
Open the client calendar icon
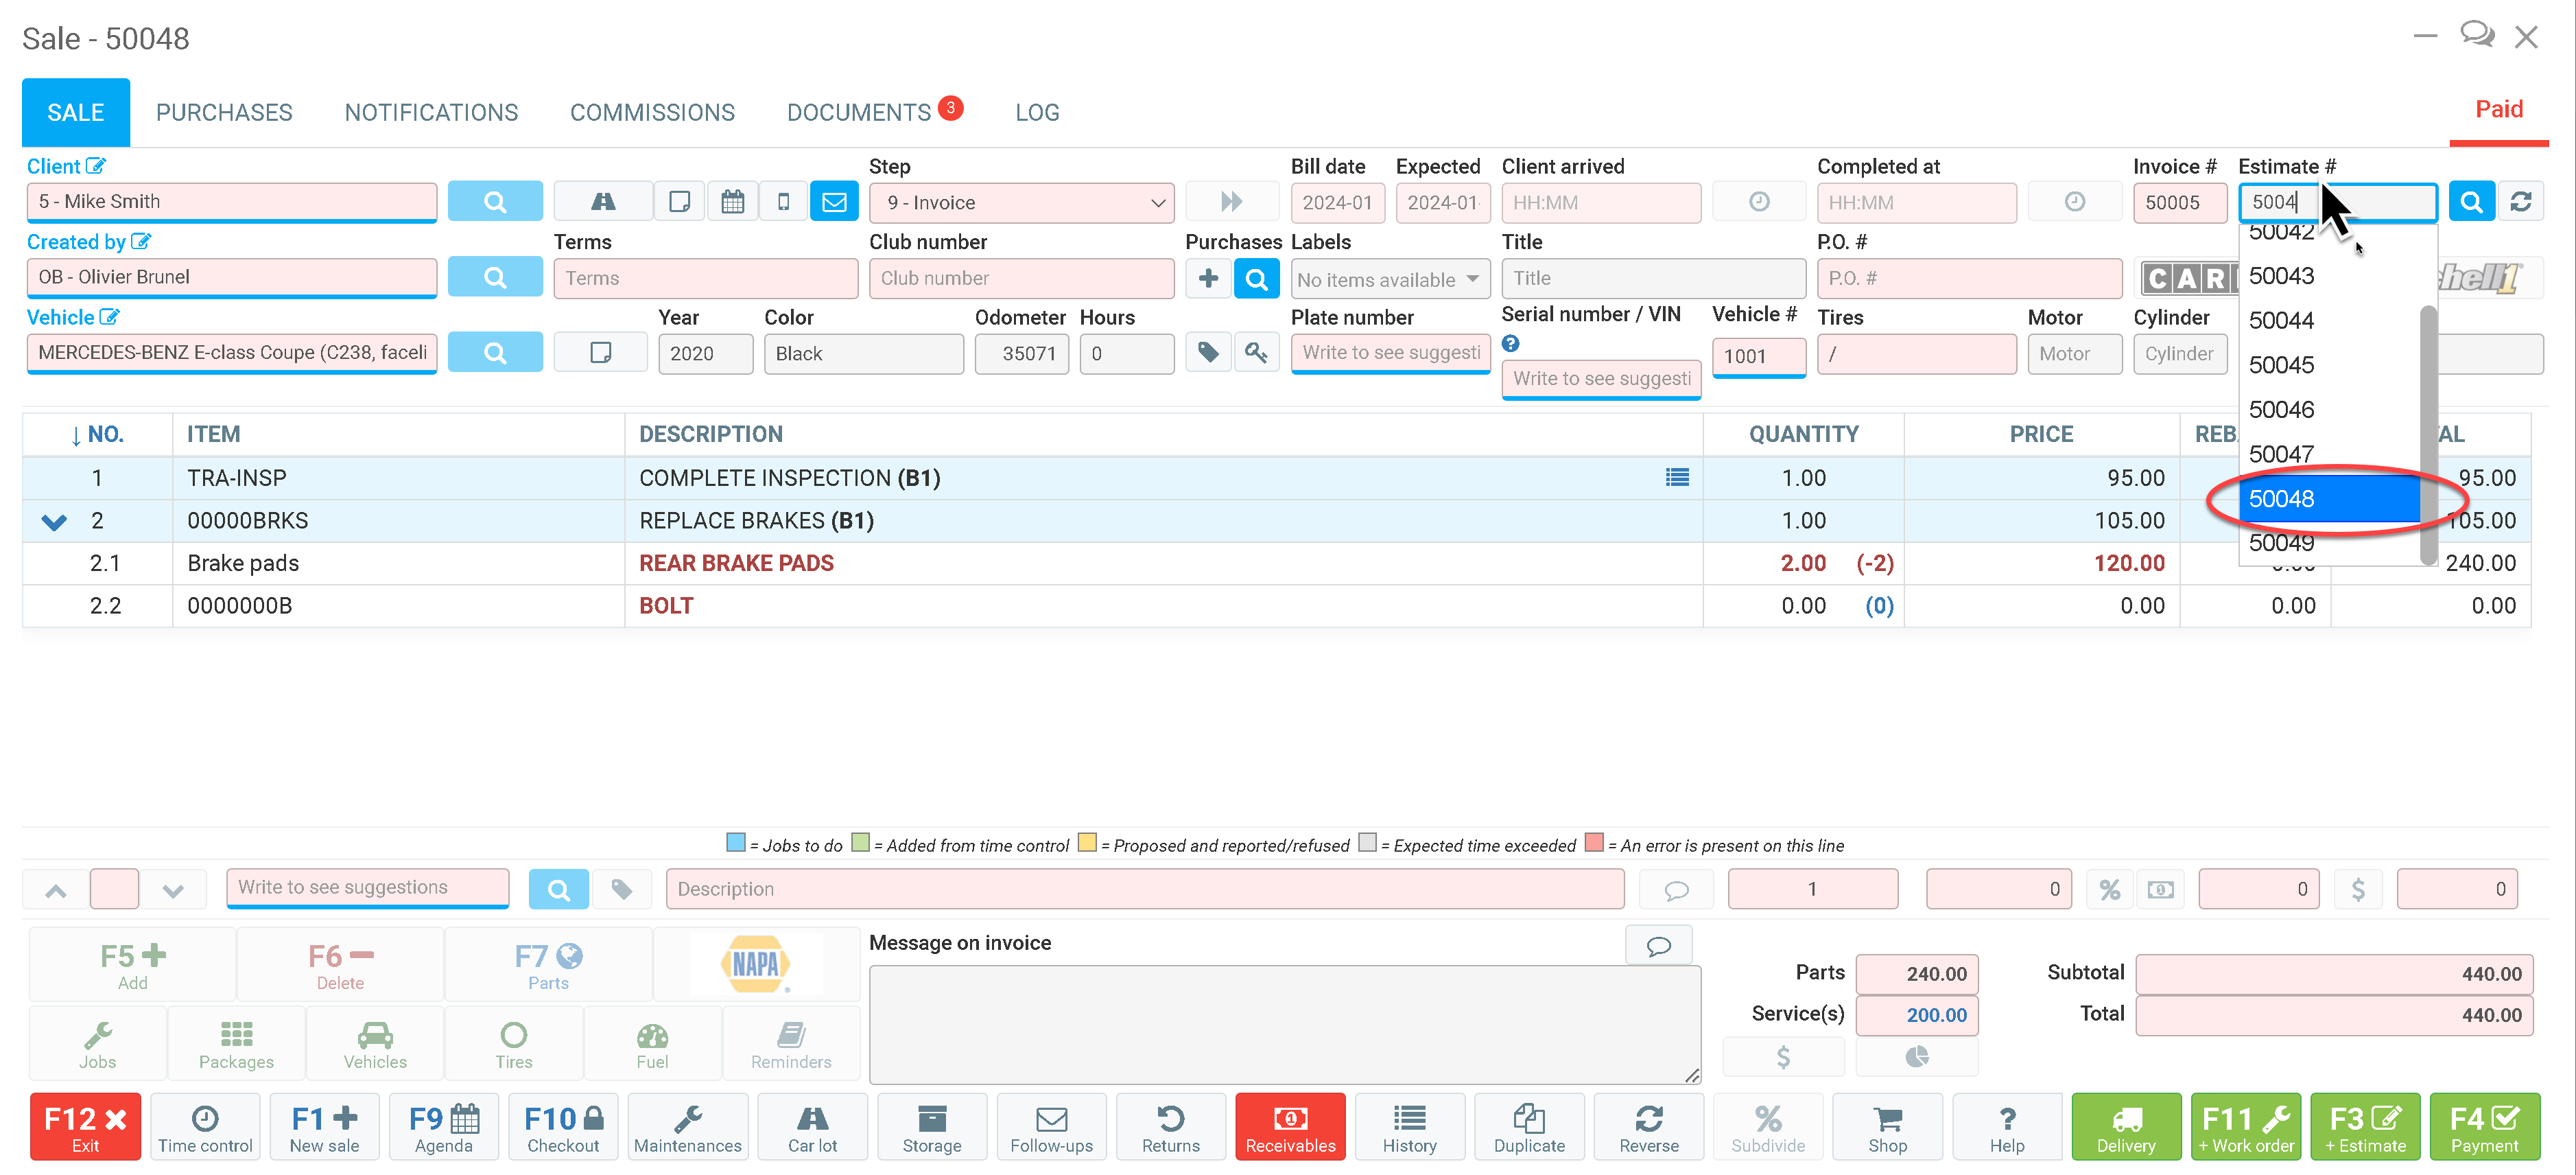click(x=732, y=202)
